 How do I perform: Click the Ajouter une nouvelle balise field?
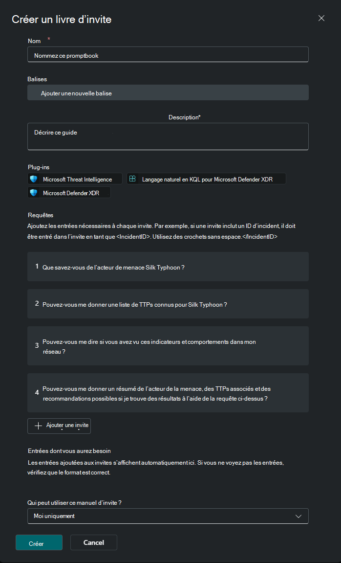tap(168, 92)
